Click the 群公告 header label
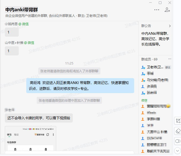Screen dimensions: 181x156 click(x=146, y=26)
